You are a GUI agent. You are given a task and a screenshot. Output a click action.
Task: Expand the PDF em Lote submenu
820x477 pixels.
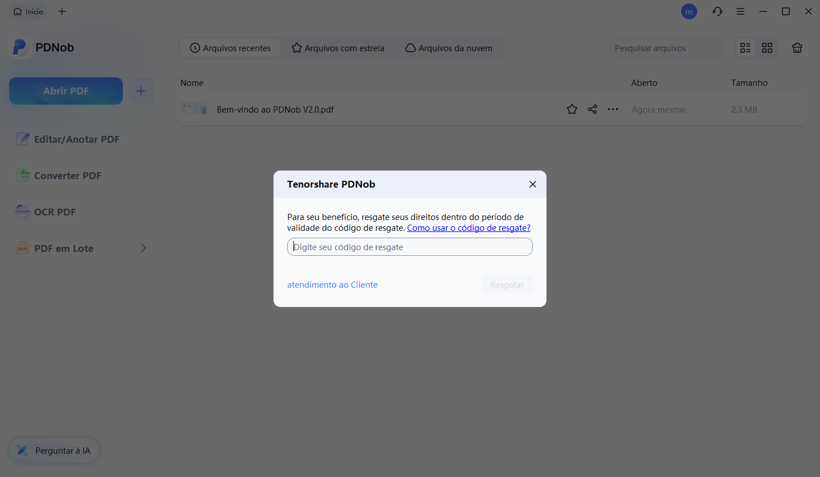pos(143,248)
